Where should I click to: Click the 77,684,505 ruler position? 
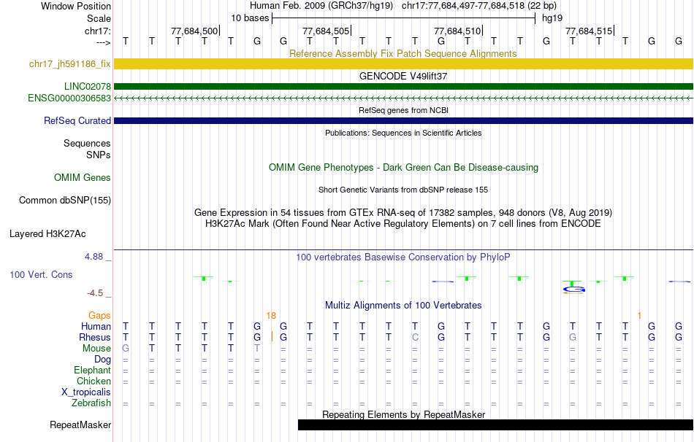click(x=327, y=31)
